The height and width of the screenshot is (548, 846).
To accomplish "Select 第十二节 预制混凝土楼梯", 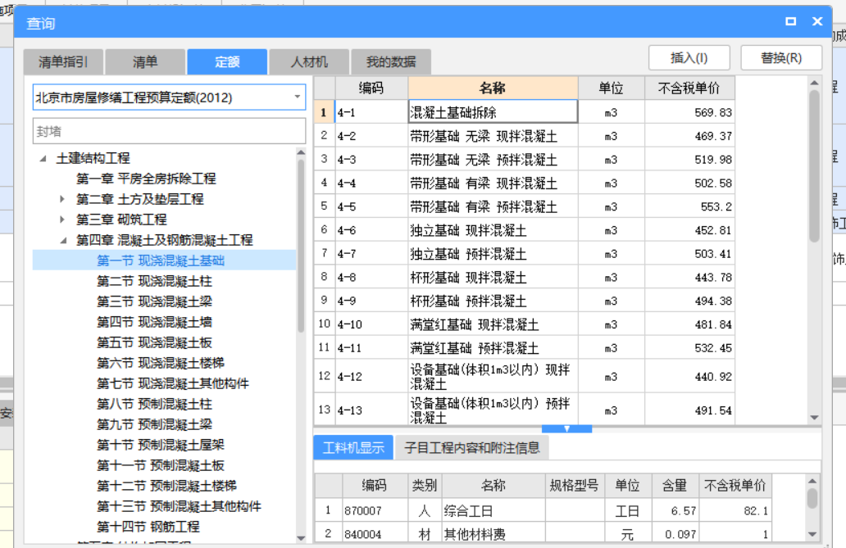I will point(166,486).
